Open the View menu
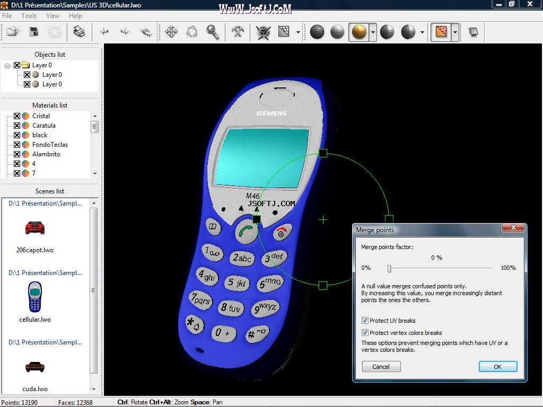543x407 pixels. pyautogui.click(x=52, y=15)
